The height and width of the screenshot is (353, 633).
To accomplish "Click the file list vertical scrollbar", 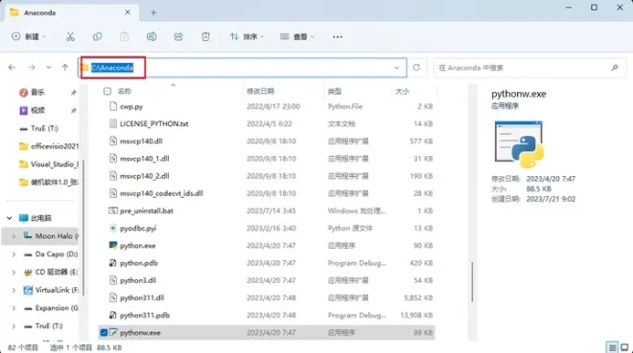I will [472, 282].
